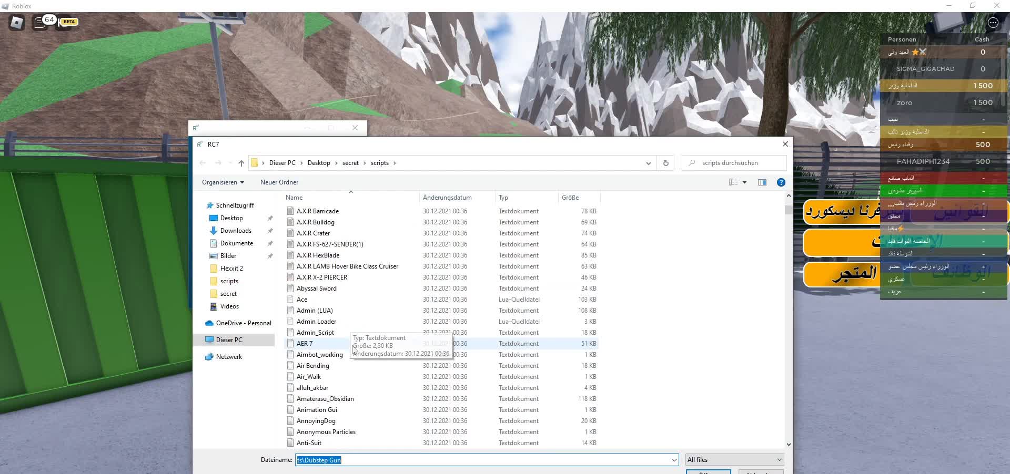The image size is (1010, 474).
Task: Select Netzwerk in the navigation tree
Action: point(229,357)
